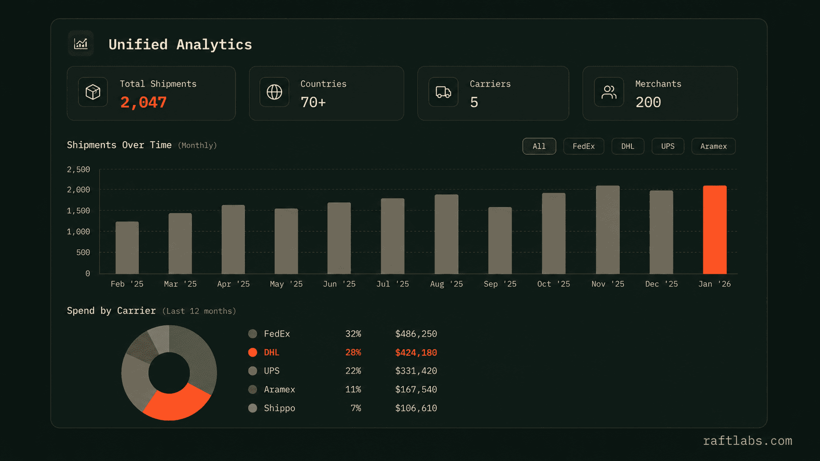Click the 32% FedEx share
820x461 pixels.
pos(353,334)
